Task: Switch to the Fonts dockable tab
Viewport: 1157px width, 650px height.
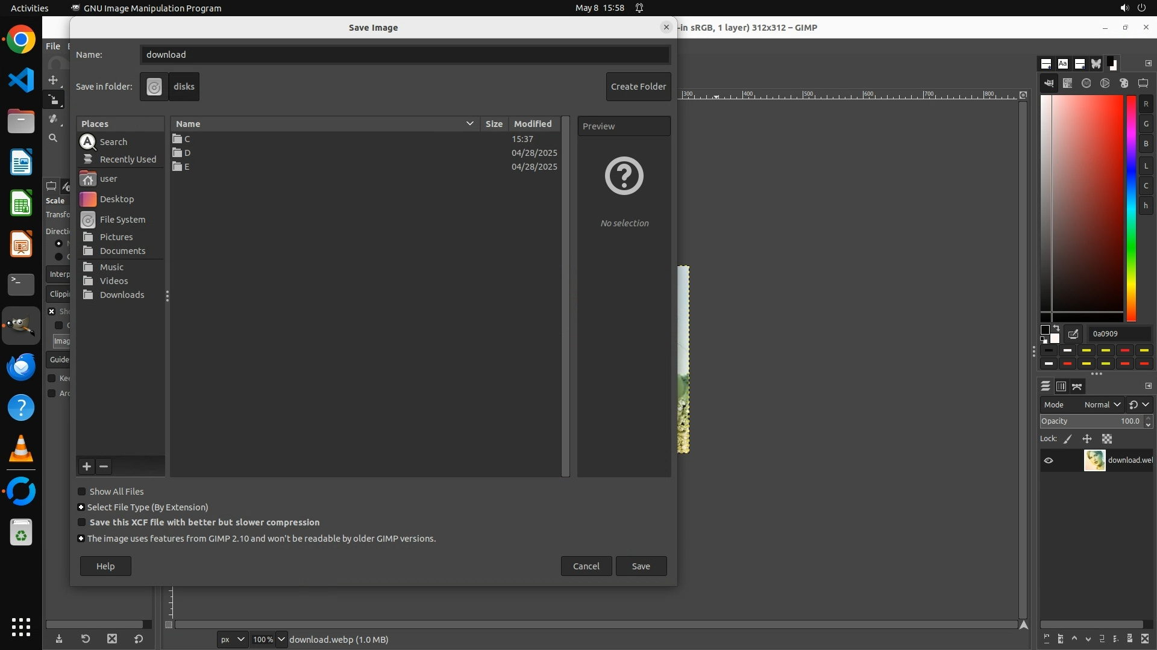Action: pos(1063,64)
